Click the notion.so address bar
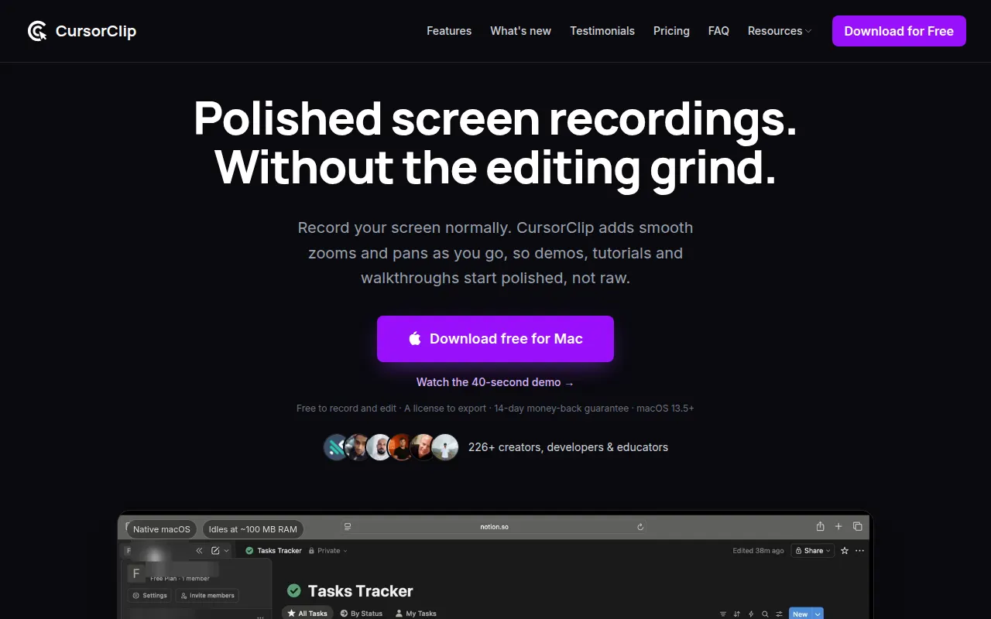This screenshot has height=619, width=991. coord(494,527)
